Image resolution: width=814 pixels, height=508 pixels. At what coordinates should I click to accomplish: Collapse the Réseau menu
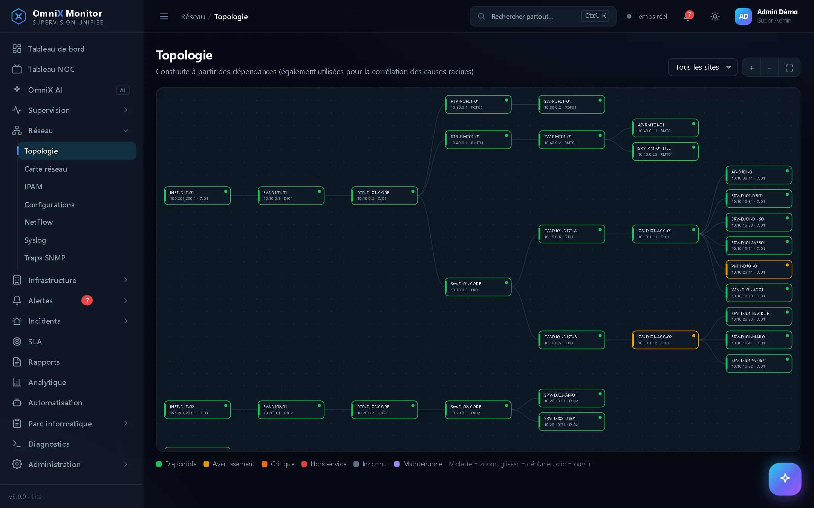pos(71,131)
